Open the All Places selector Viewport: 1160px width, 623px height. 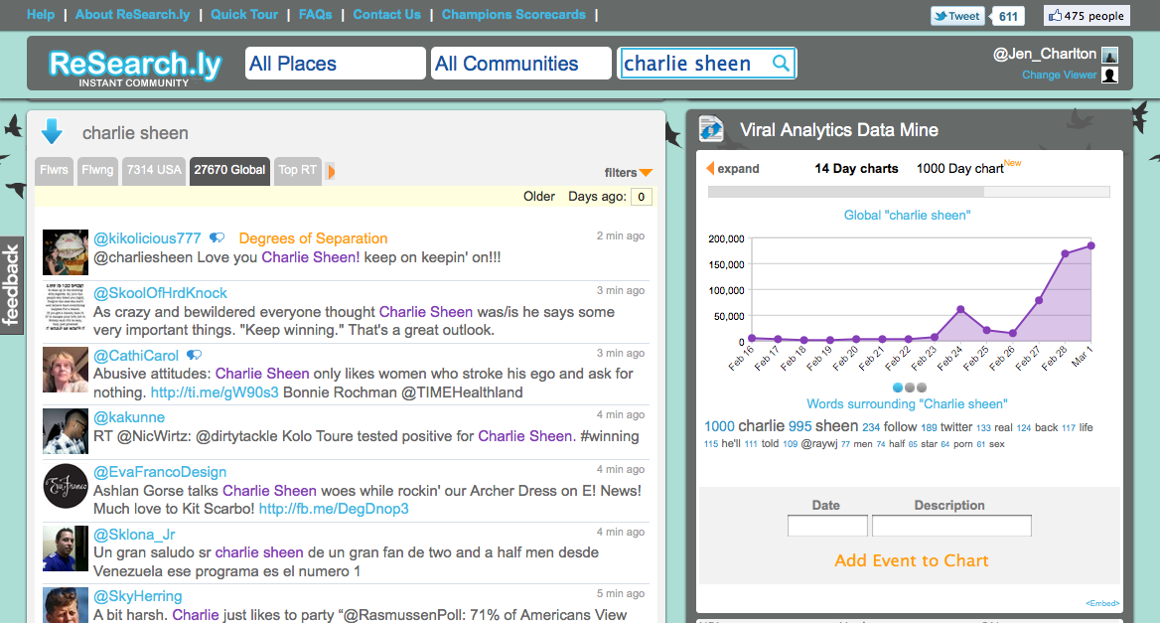click(x=335, y=64)
